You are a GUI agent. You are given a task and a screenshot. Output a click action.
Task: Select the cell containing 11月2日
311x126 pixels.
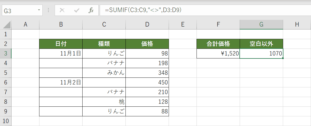click(x=61, y=83)
